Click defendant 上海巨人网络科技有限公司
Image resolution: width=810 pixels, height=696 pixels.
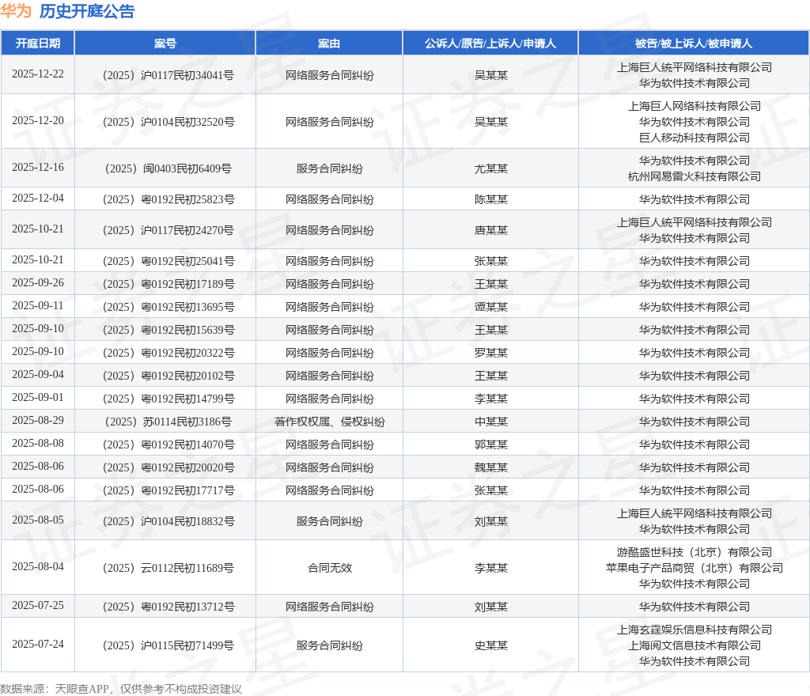click(695, 106)
